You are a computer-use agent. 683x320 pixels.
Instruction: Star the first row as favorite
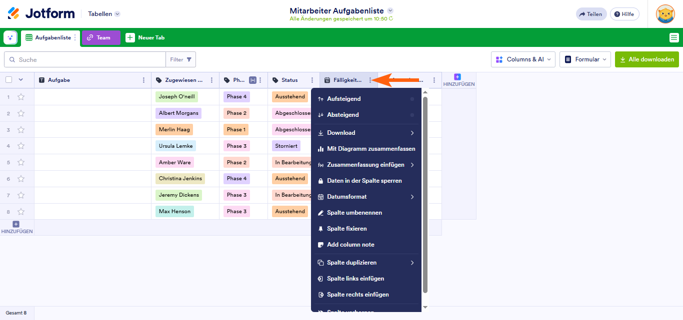(21, 96)
